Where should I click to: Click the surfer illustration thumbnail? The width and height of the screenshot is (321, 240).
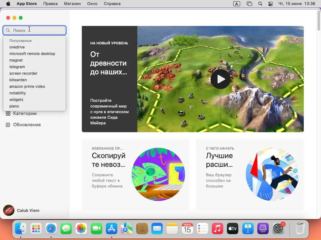[272, 174]
